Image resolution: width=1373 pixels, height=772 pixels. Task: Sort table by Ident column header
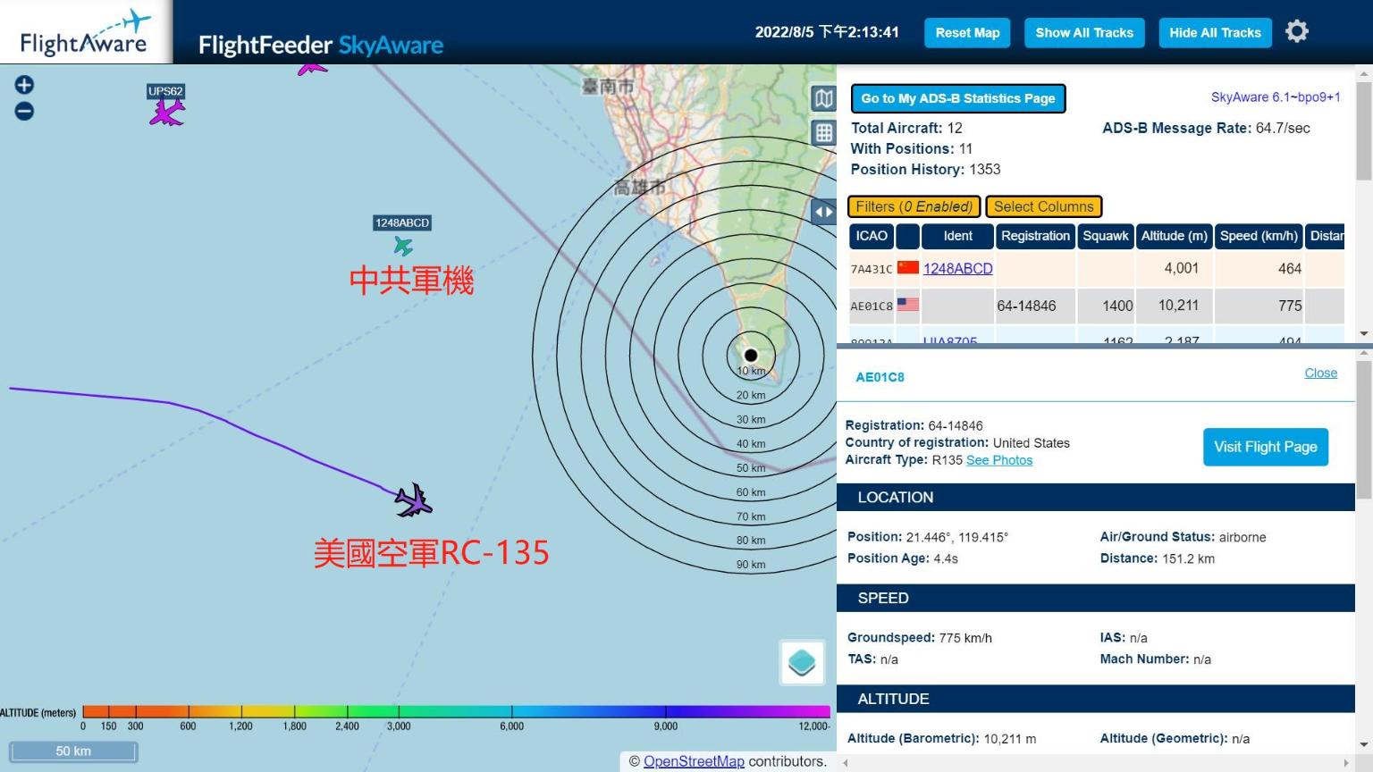957,236
